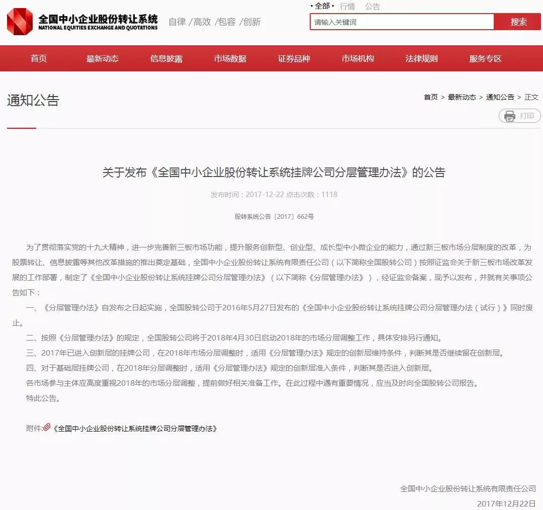Open the 服务专区 navigation menu
This screenshot has height=510, width=543.
[486, 58]
